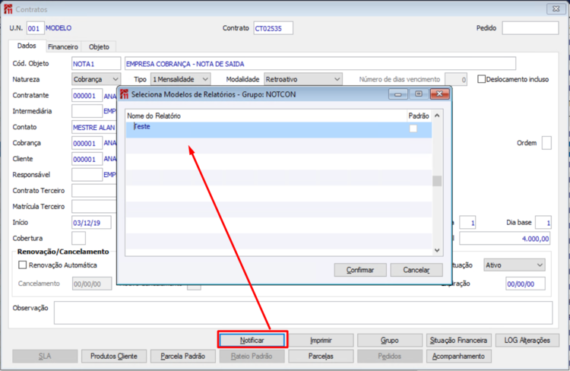Click the U.N. field showing 001

pos(35,28)
